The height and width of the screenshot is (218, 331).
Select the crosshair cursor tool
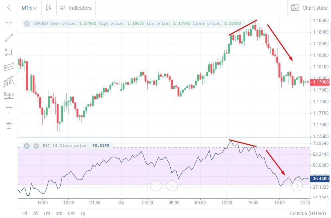9,23
